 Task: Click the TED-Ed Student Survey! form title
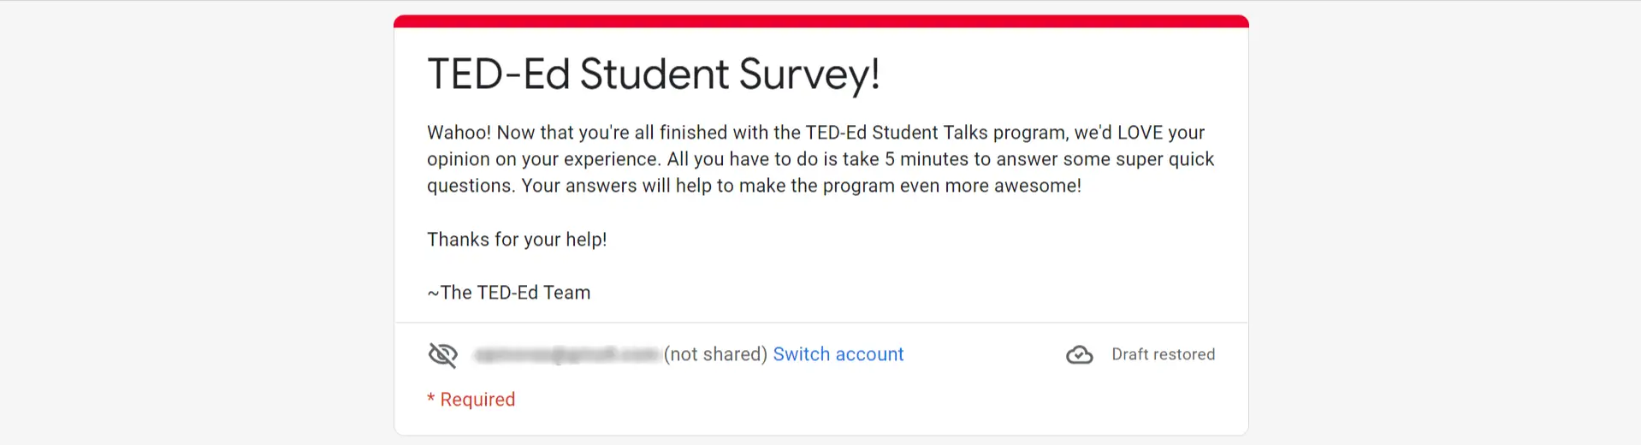pyautogui.click(x=654, y=74)
